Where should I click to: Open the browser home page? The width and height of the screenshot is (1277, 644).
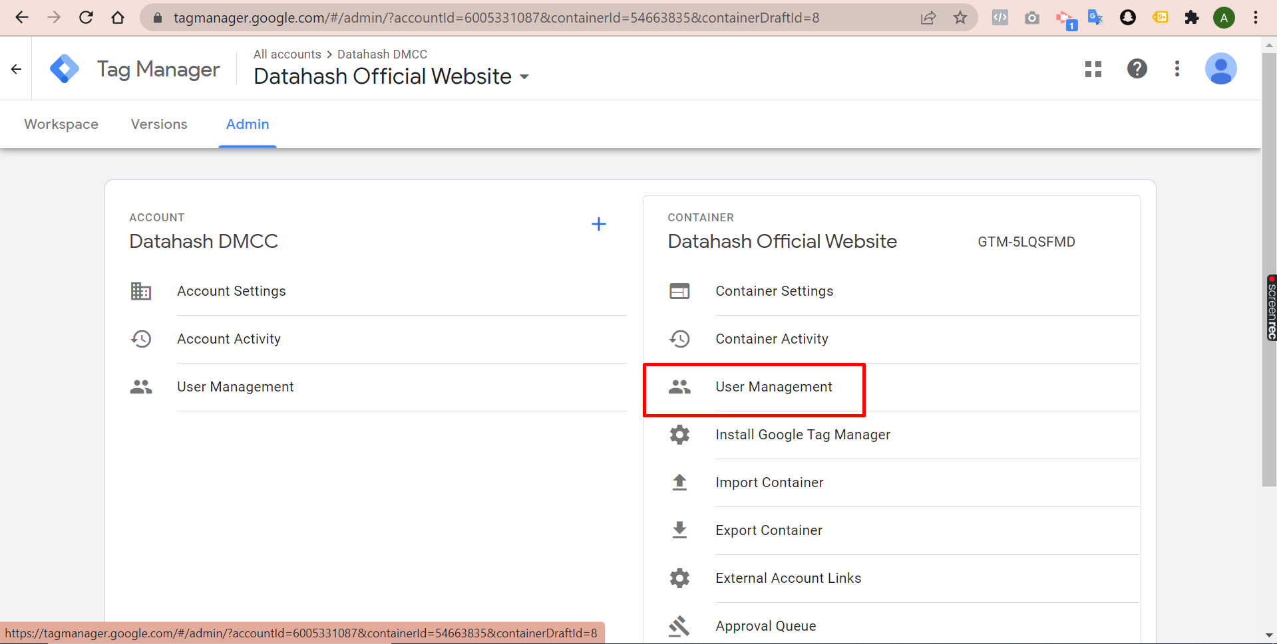(x=118, y=17)
